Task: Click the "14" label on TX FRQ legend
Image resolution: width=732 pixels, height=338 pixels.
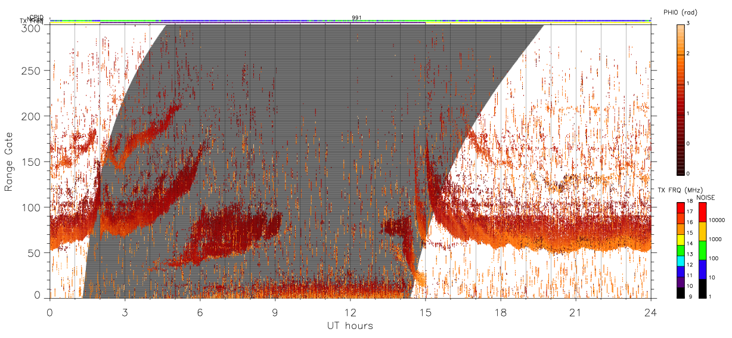Action: pyautogui.click(x=690, y=244)
